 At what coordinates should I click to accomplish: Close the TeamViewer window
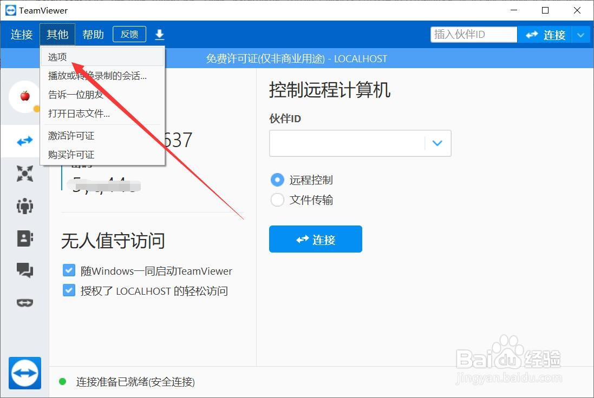(577, 10)
